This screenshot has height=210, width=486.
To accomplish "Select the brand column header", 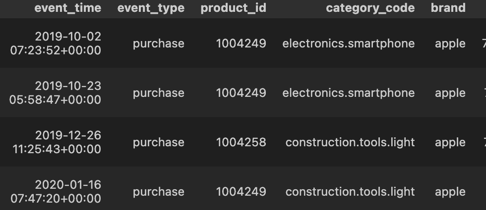I will pyautogui.click(x=448, y=8).
